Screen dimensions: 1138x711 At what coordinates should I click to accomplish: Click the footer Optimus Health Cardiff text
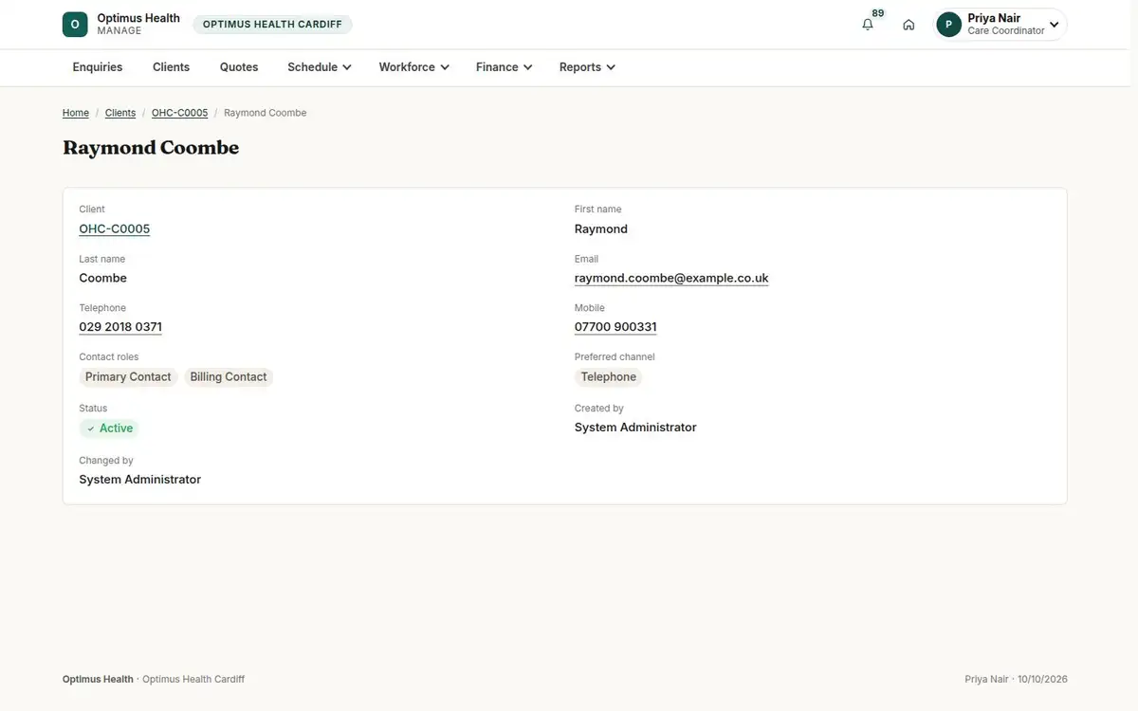click(x=193, y=680)
